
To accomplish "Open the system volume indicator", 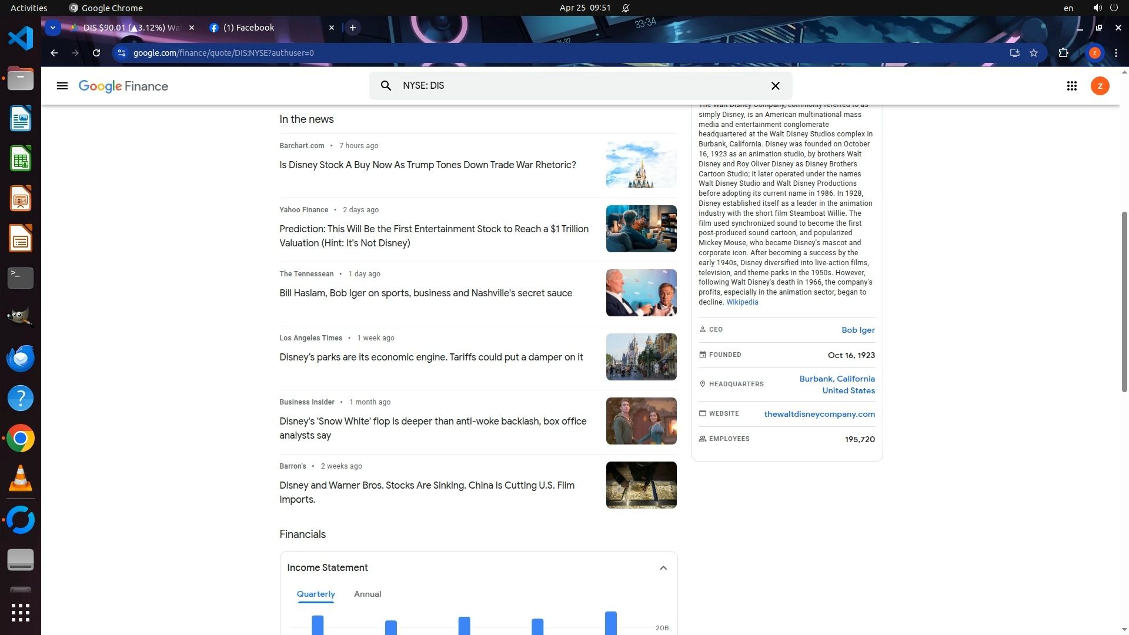I will tap(1097, 8).
